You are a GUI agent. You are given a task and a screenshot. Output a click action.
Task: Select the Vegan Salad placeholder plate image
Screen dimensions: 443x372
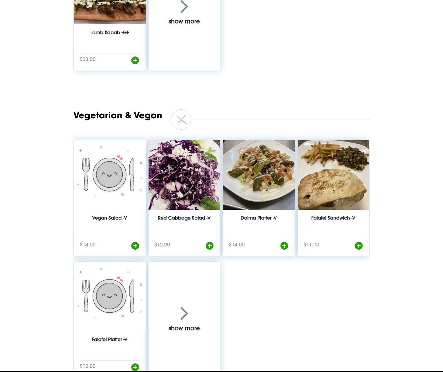110,175
